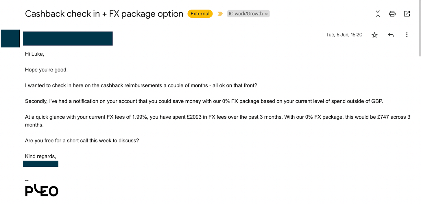Remove the IC work/Growth label
The width and height of the screenshot is (421, 204).
(266, 14)
